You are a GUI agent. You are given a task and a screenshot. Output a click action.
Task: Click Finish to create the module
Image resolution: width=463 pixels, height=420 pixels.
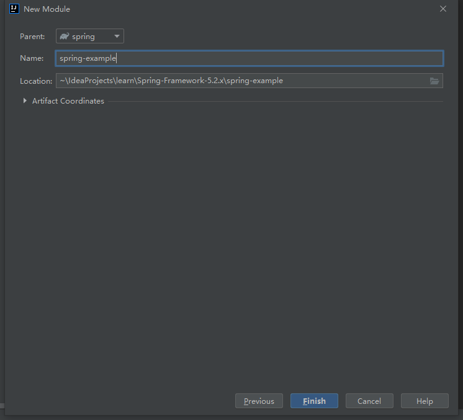click(314, 401)
